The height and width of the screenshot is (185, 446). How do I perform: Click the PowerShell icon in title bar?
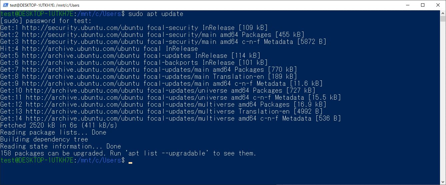[x=4, y=5]
